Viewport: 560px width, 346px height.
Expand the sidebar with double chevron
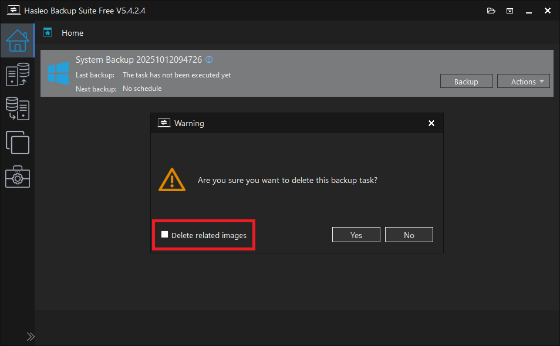coord(31,337)
